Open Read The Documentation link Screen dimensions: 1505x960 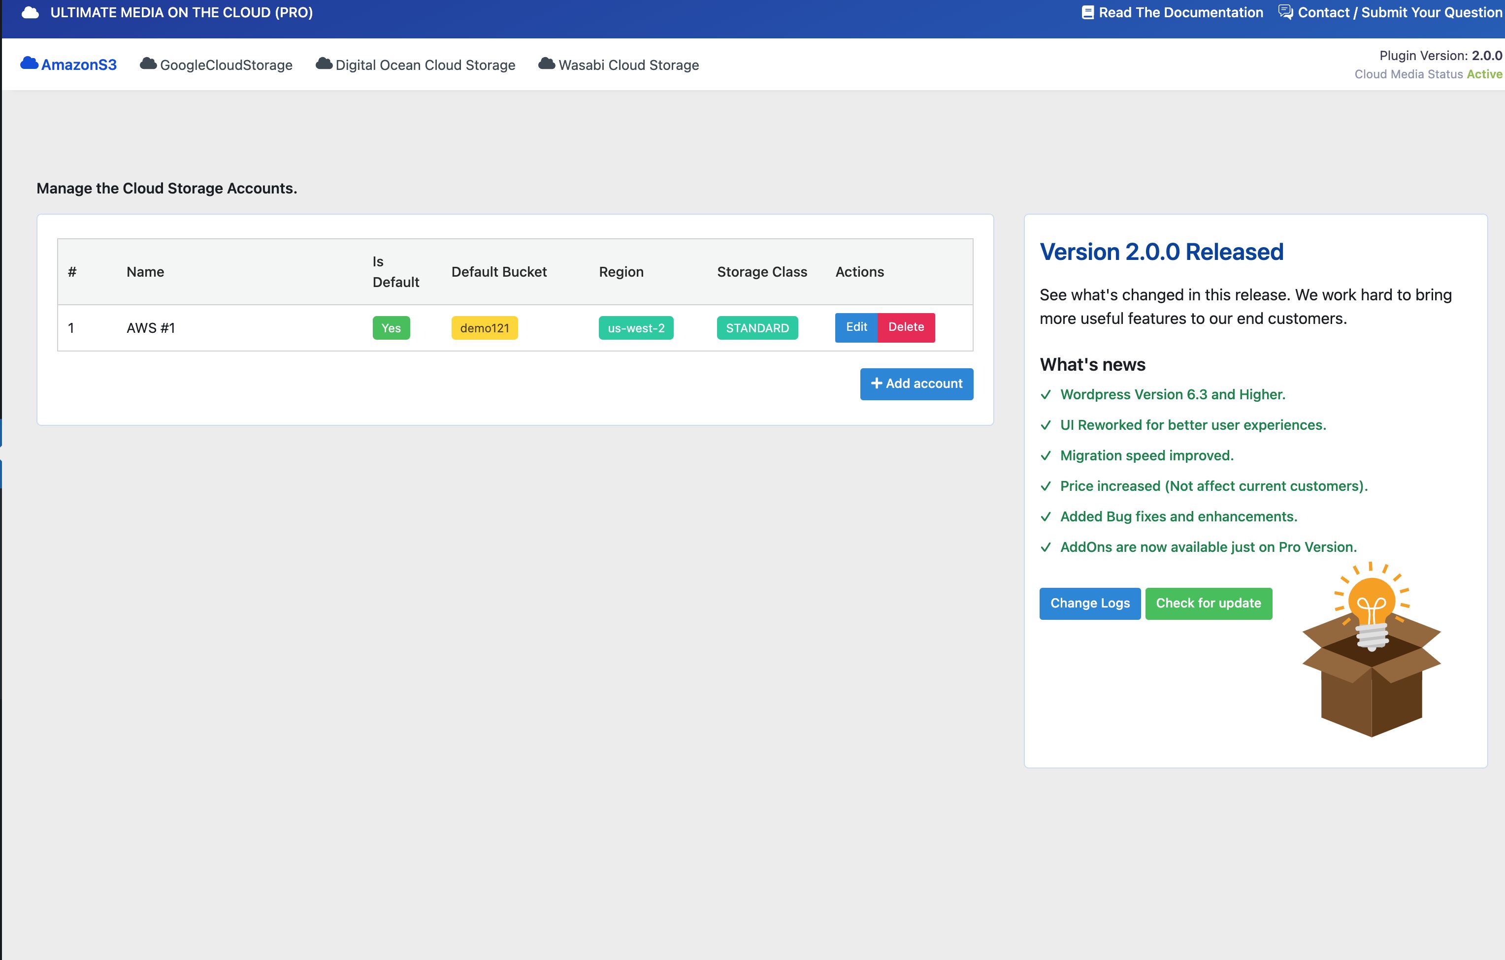[1180, 12]
